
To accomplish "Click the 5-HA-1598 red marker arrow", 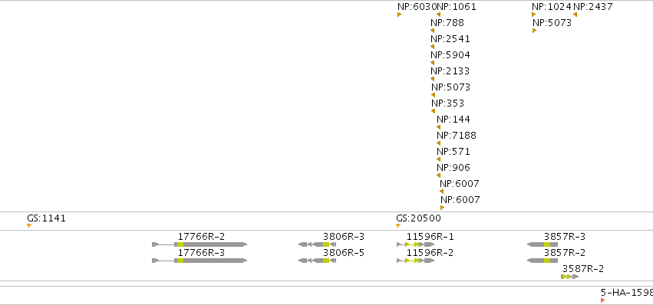I will [602, 300].
